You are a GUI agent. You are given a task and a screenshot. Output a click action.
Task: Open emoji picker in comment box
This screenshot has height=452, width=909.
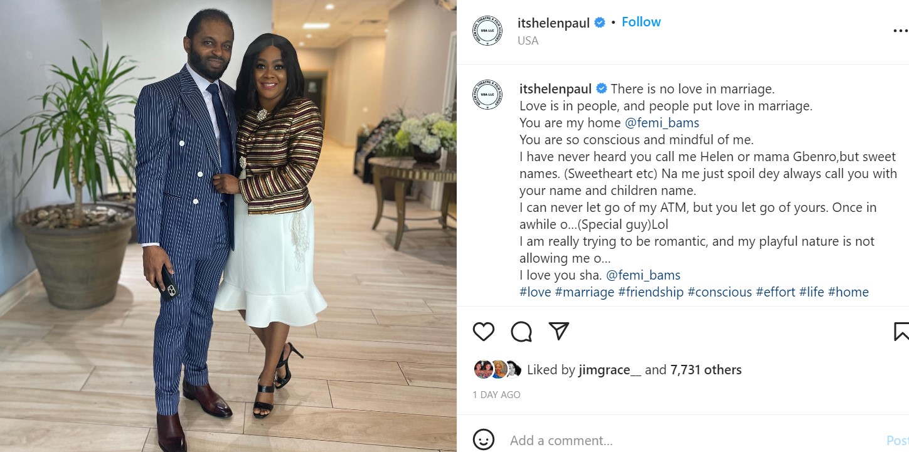tap(483, 440)
